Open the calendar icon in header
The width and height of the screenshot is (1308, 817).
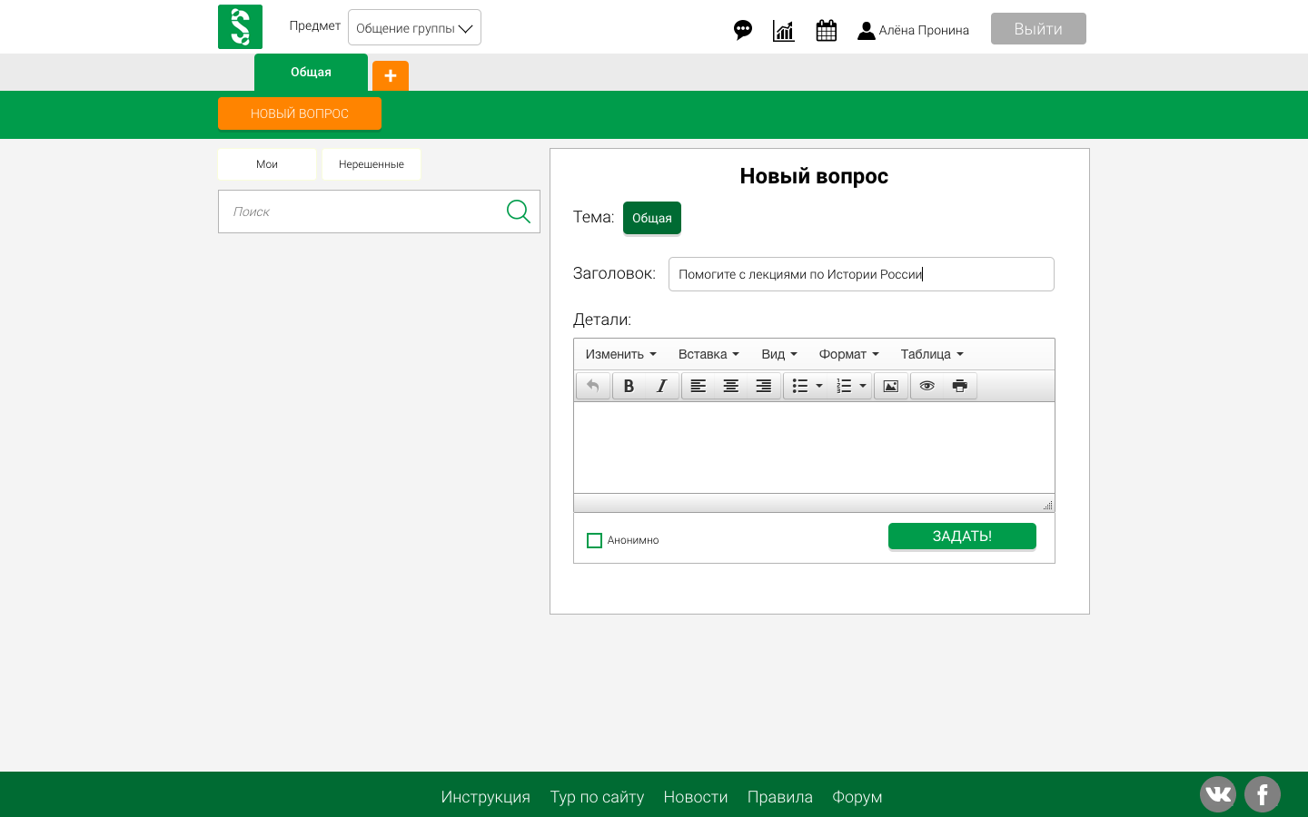point(826,29)
